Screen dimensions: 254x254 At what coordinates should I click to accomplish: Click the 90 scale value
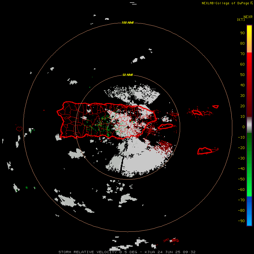242,33
